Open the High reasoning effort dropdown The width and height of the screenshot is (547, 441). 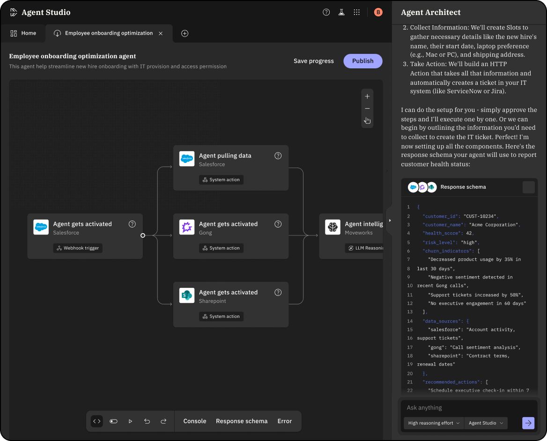point(434,423)
